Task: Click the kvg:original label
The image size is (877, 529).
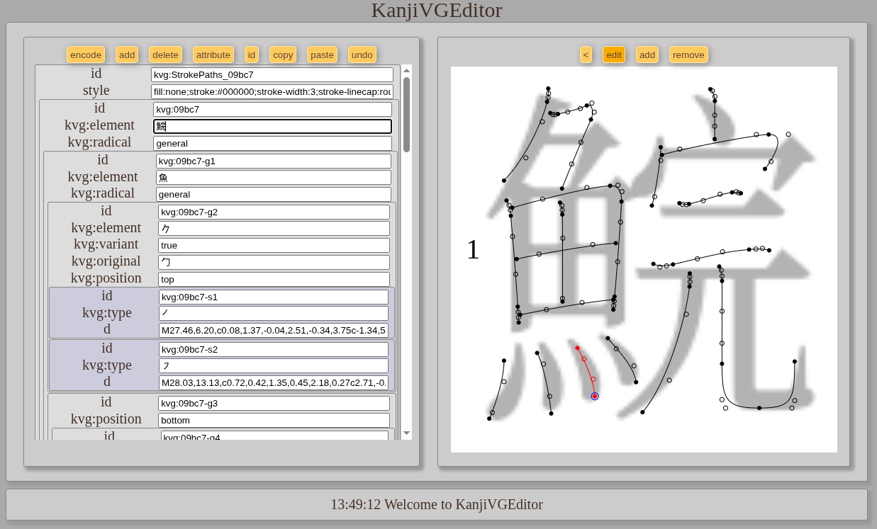Action: (106, 261)
